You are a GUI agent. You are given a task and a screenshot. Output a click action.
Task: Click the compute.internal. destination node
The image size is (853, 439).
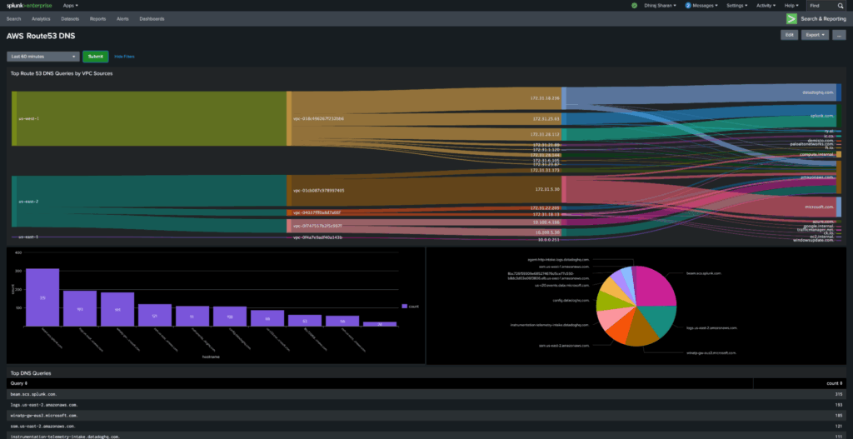point(839,154)
